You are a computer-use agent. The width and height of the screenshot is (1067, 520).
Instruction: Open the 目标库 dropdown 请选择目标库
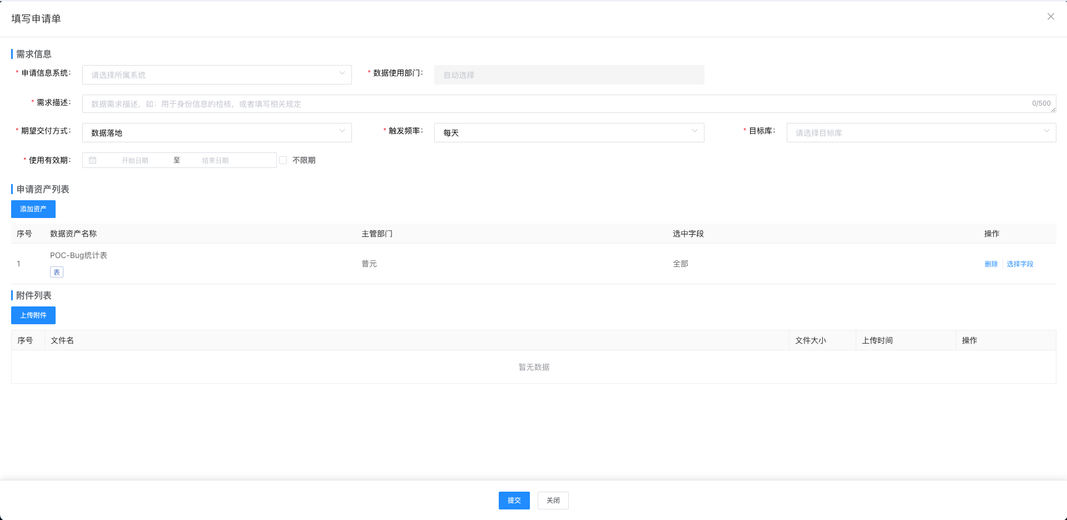pos(921,132)
